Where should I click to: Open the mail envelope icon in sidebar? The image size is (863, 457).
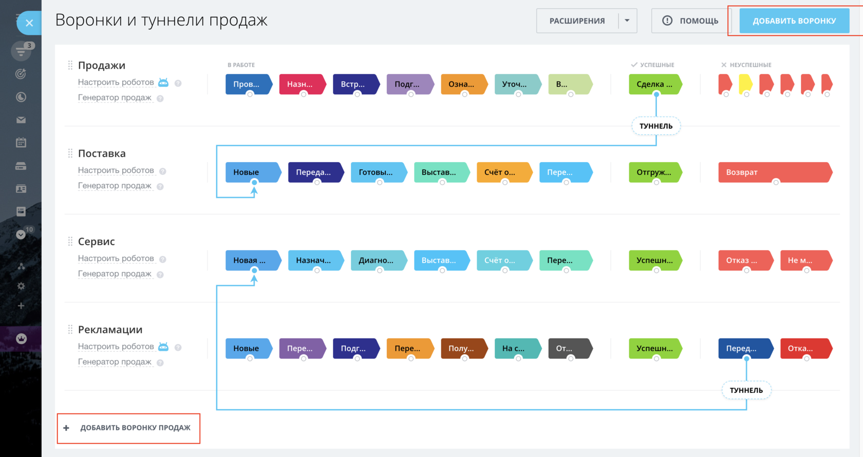coord(21,120)
